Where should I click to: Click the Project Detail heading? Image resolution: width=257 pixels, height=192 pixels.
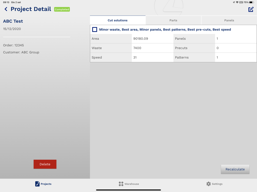[x=31, y=9]
